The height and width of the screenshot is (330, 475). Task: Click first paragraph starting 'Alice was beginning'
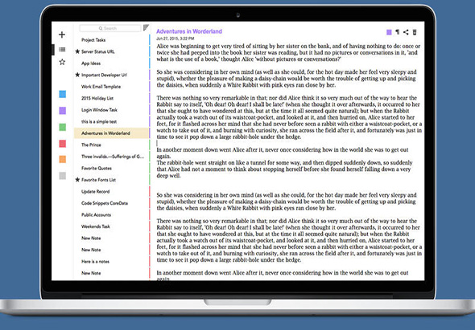288,52
